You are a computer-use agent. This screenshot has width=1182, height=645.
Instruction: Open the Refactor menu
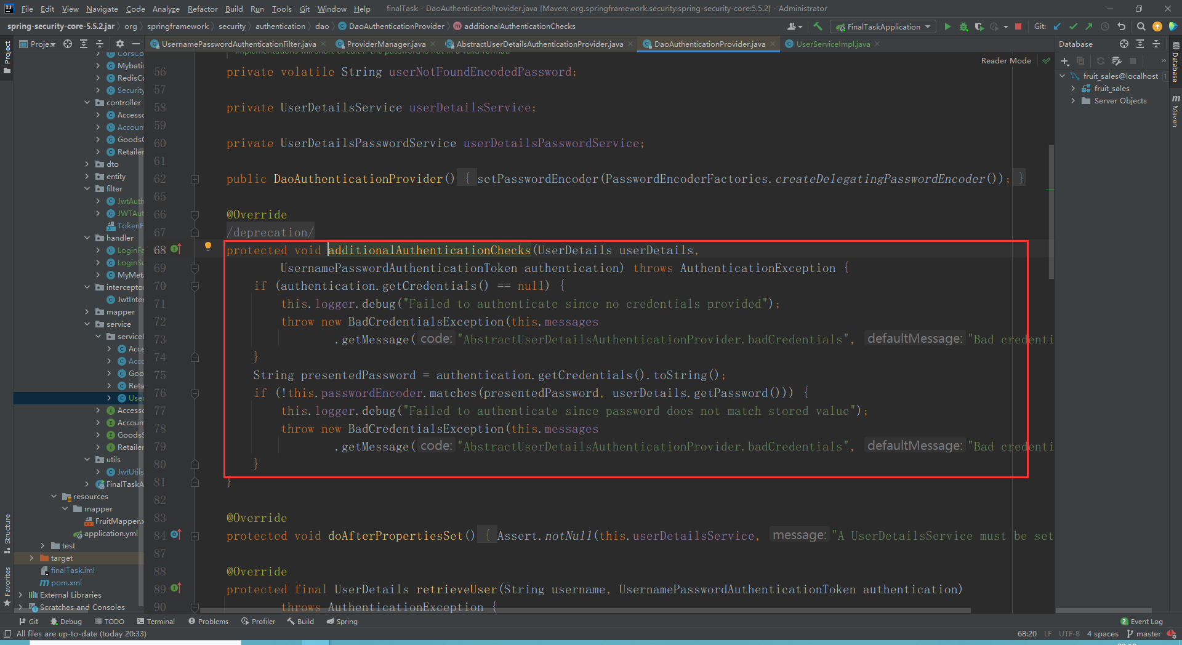click(203, 9)
